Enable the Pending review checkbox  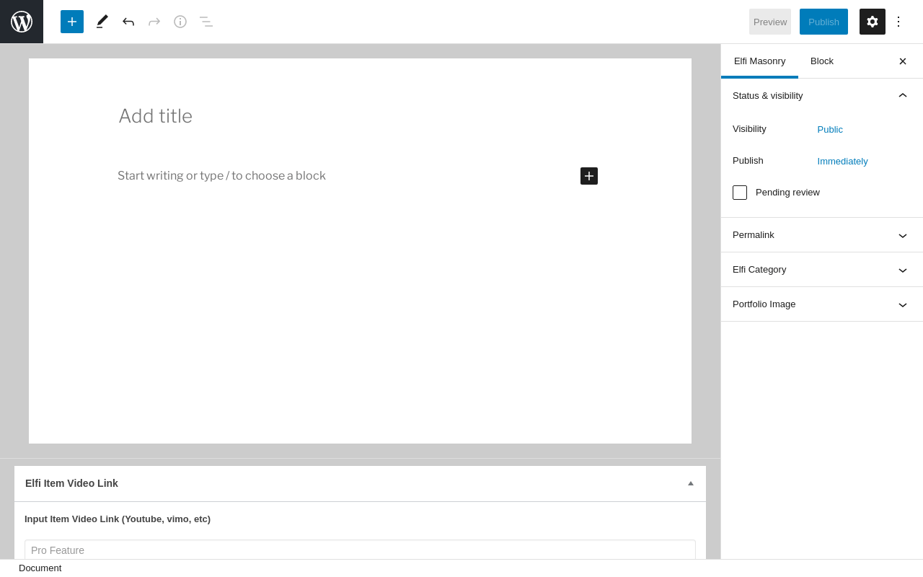point(740,193)
